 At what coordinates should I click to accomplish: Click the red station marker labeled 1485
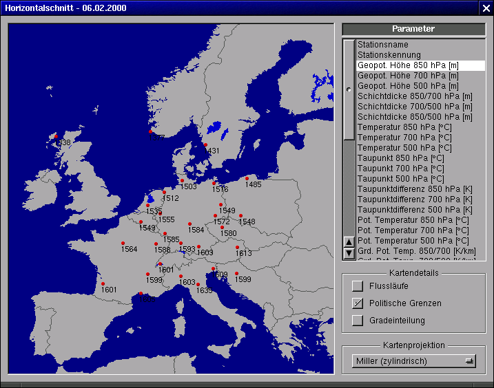point(247,179)
